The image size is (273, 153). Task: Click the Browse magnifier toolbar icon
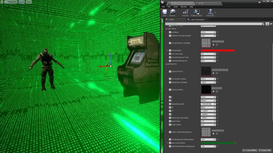172,12
